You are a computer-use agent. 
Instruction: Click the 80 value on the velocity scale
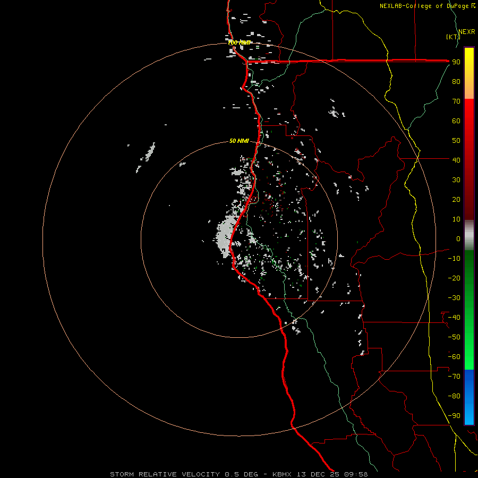coord(456,81)
